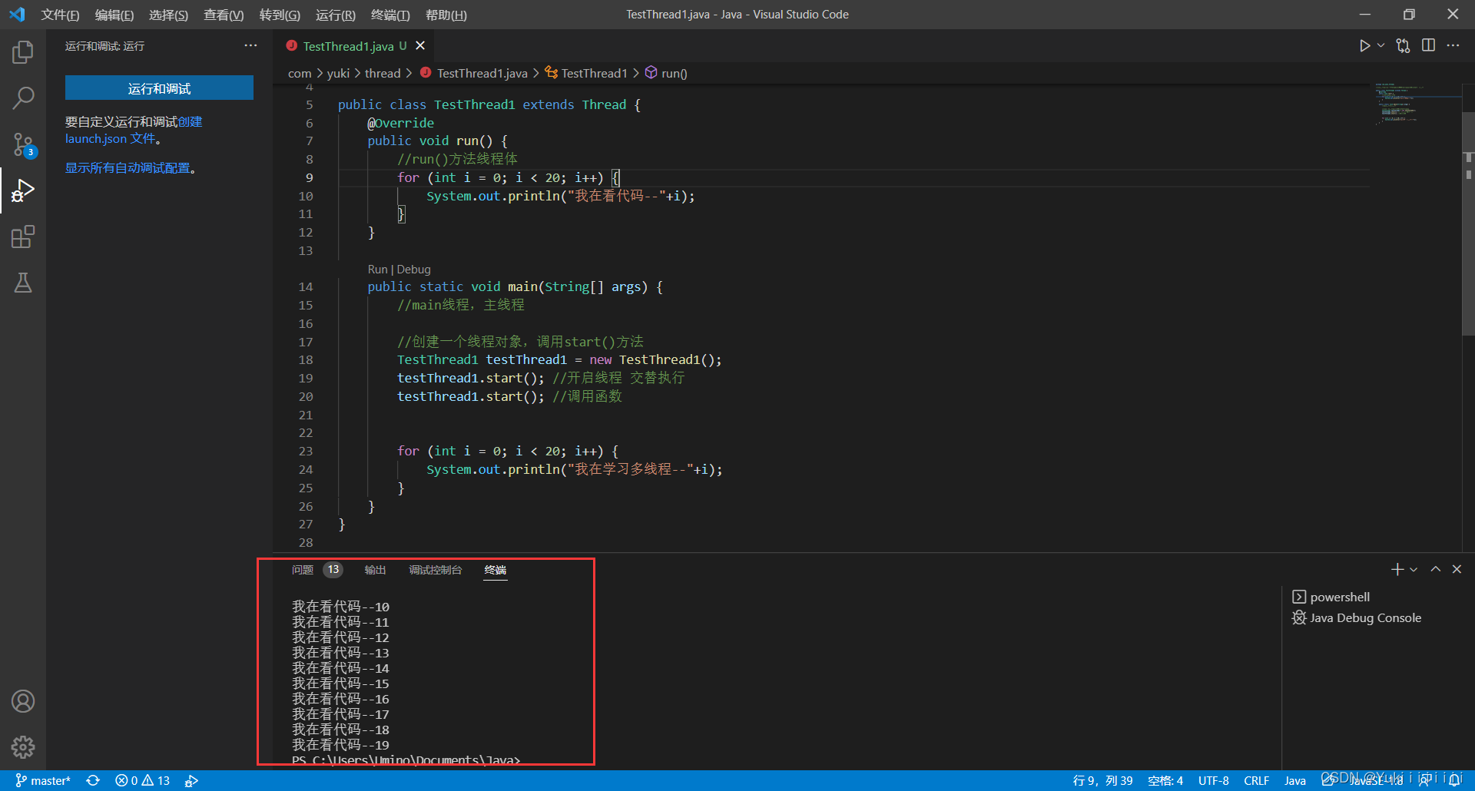Split the editor to the right

coord(1428,46)
